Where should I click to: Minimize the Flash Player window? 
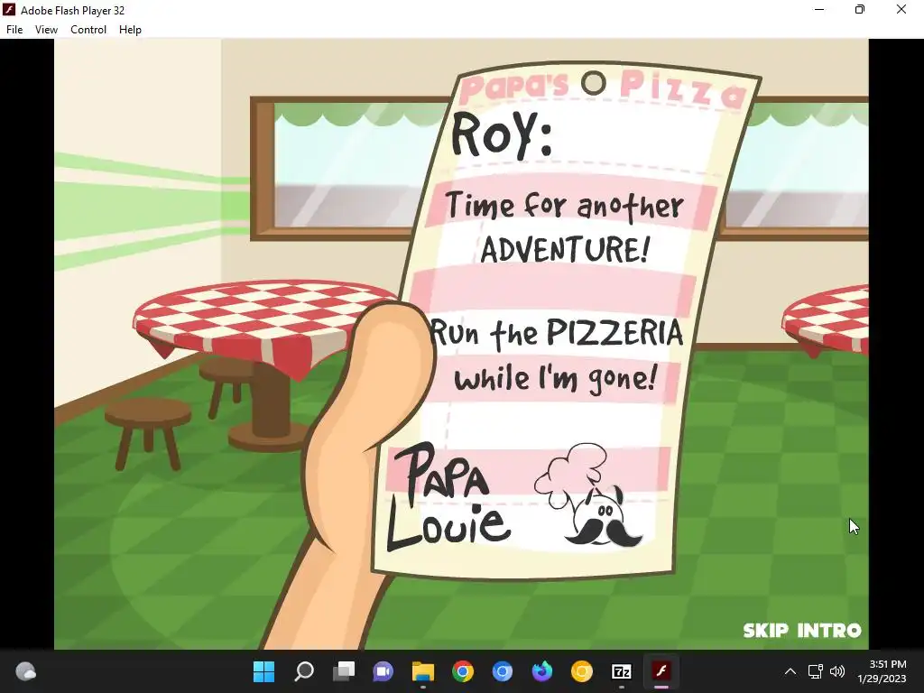[x=819, y=9]
